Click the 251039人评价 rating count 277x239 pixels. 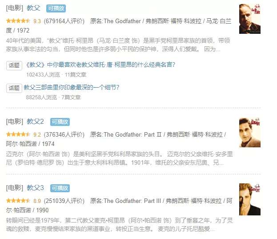(64, 201)
